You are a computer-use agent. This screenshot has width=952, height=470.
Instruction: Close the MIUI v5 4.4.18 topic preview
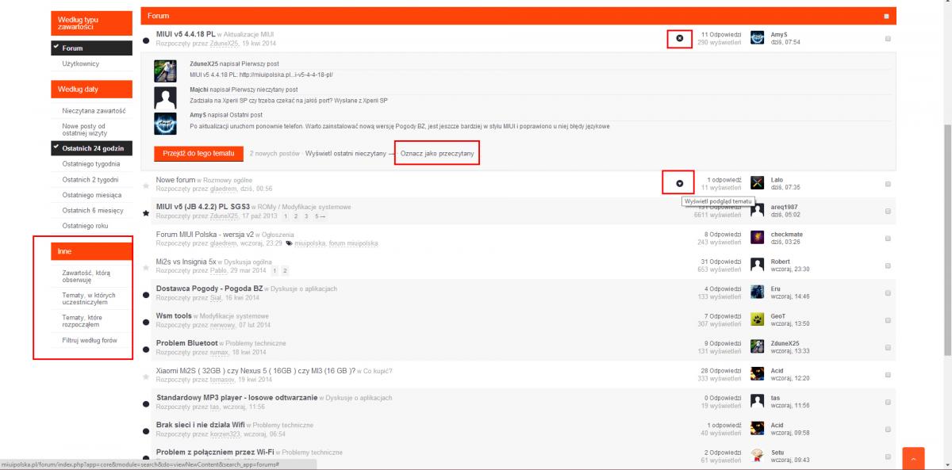(x=680, y=38)
